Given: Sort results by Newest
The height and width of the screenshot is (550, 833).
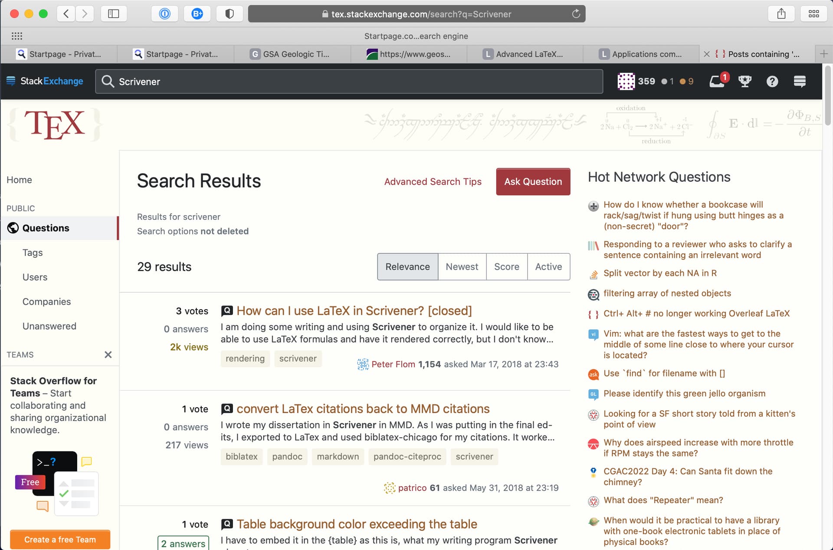Looking at the screenshot, I should point(462,267).
